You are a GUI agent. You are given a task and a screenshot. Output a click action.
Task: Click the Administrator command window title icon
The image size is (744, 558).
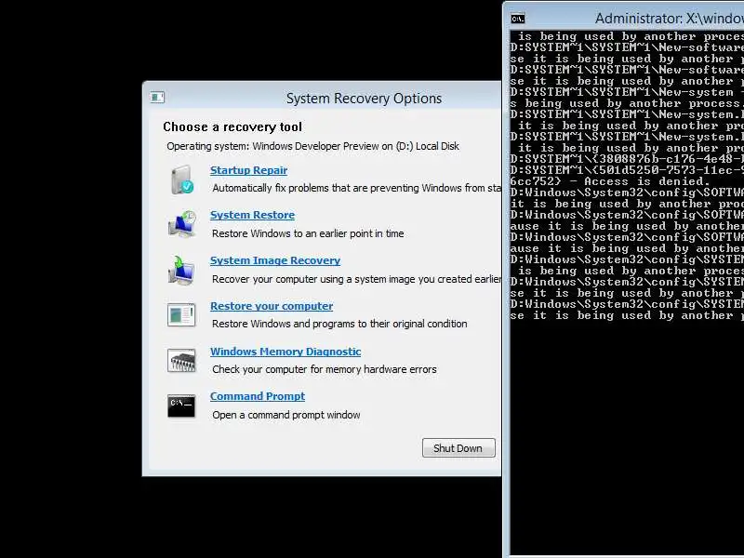click(518, 19)
